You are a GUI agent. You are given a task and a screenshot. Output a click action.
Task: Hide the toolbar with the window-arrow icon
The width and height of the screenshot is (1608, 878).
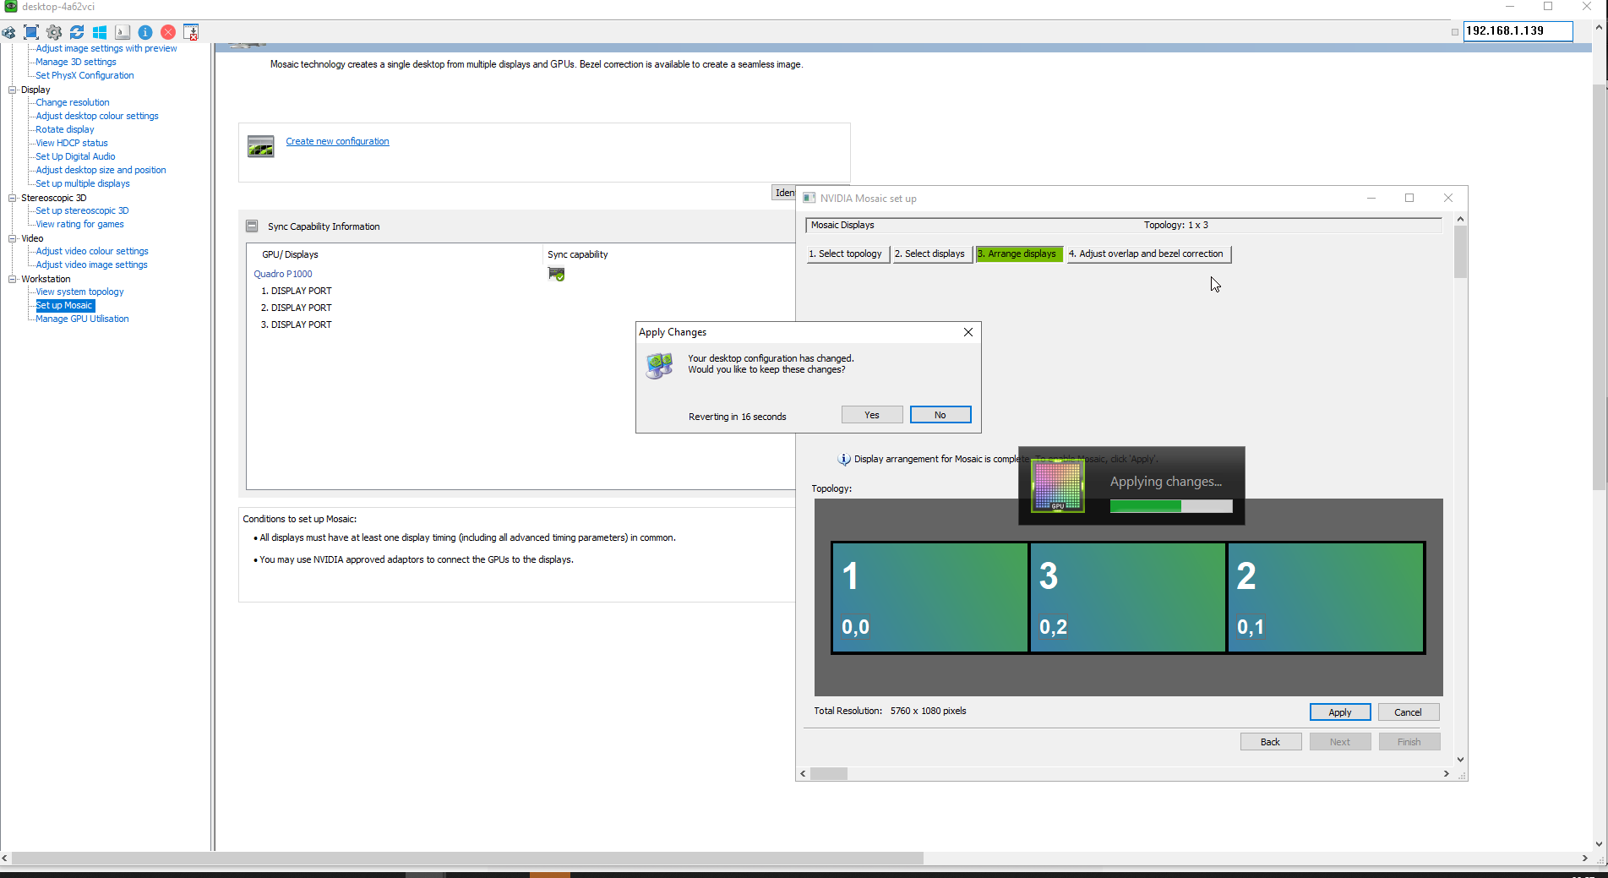click(x=191, y=32)
